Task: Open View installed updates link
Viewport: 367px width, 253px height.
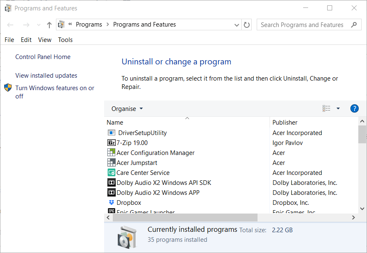Action: point(46,76)
